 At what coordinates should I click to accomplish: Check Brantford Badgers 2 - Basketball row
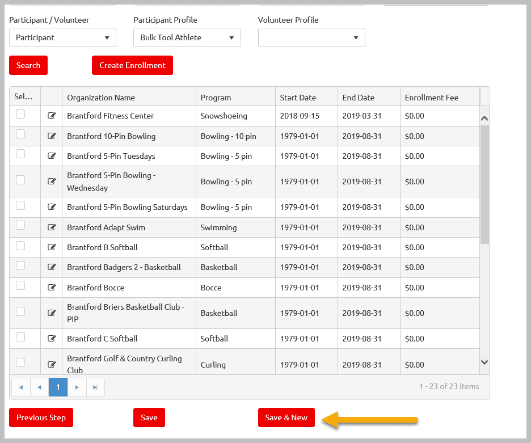pos(20,265)
